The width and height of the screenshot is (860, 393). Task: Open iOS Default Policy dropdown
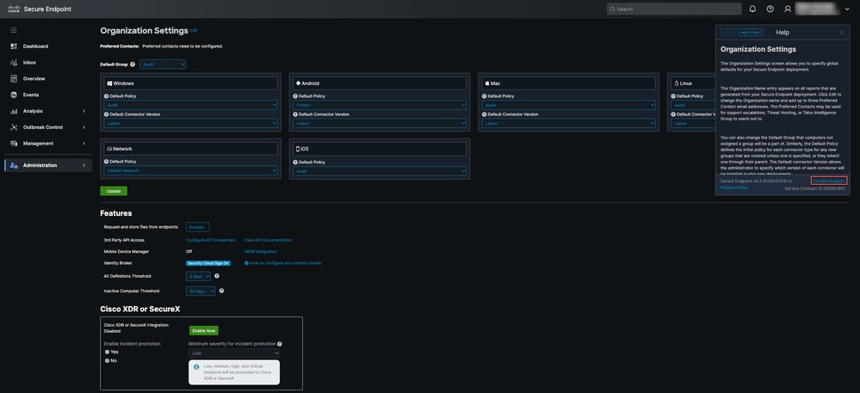coord(380,170)
